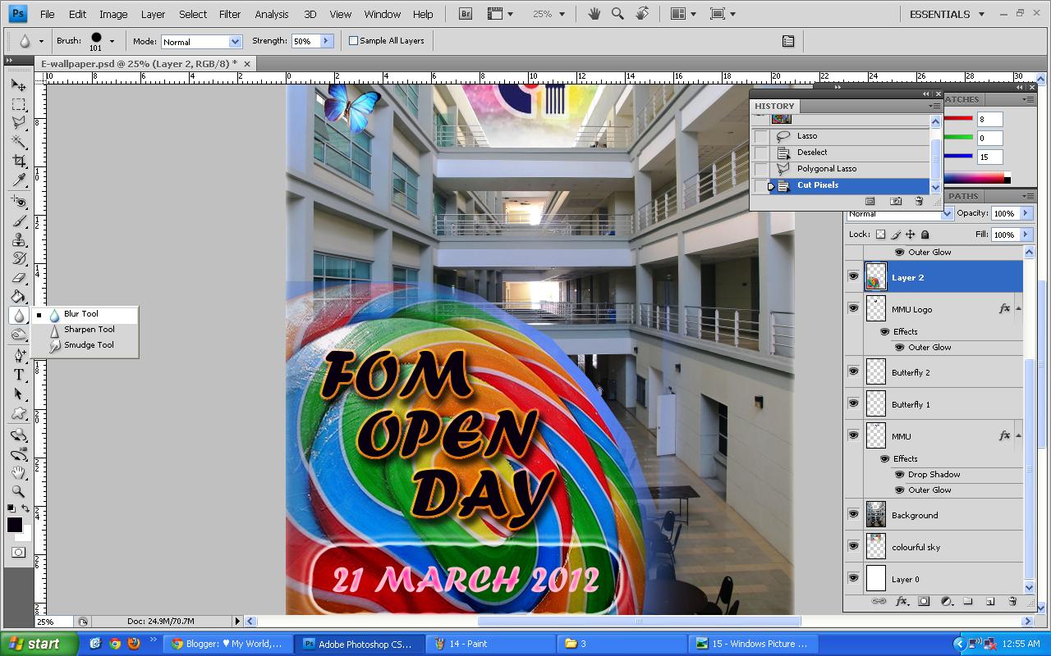Select the Polygonal Lasso tool in toolbox
Image resolution: width=1051 pixels, height=656 pixels.
pyautogui.click(x=18, y=123)
